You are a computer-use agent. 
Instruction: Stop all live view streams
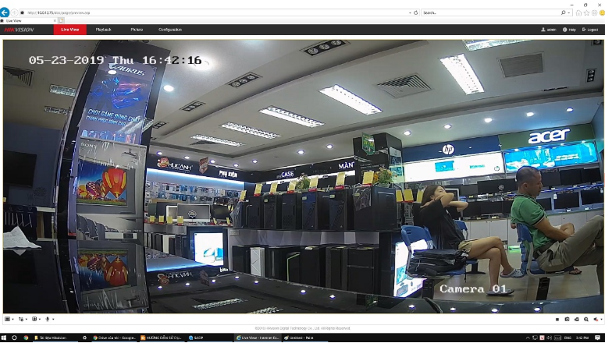click(x=557, y=320)
